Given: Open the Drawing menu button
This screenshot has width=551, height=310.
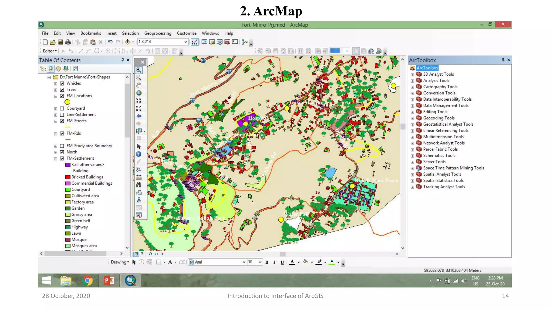Looking at the screenshot, I should pyautogui.click(x=120, y=262).
